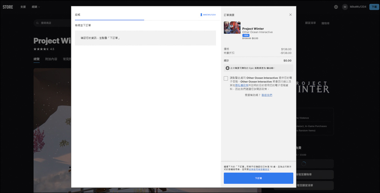This screenshot has width=380, height=193.
Task: Click the search magnifier icon
Action: coord(37,23)
